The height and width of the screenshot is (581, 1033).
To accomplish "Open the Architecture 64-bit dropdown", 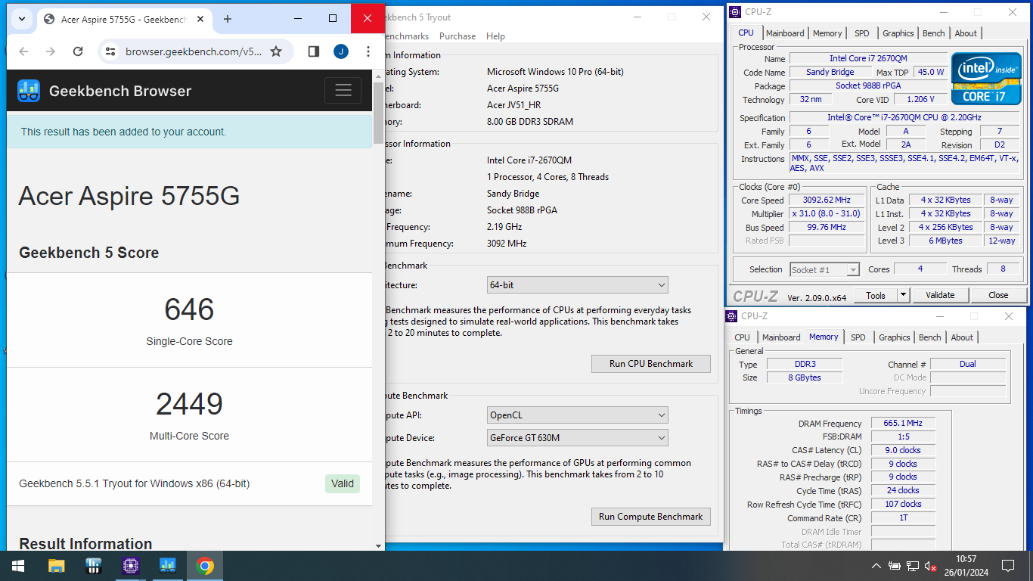I will (x=578, y=285).
